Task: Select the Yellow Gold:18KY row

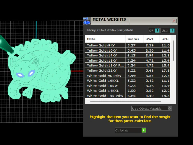Action: 128,60
